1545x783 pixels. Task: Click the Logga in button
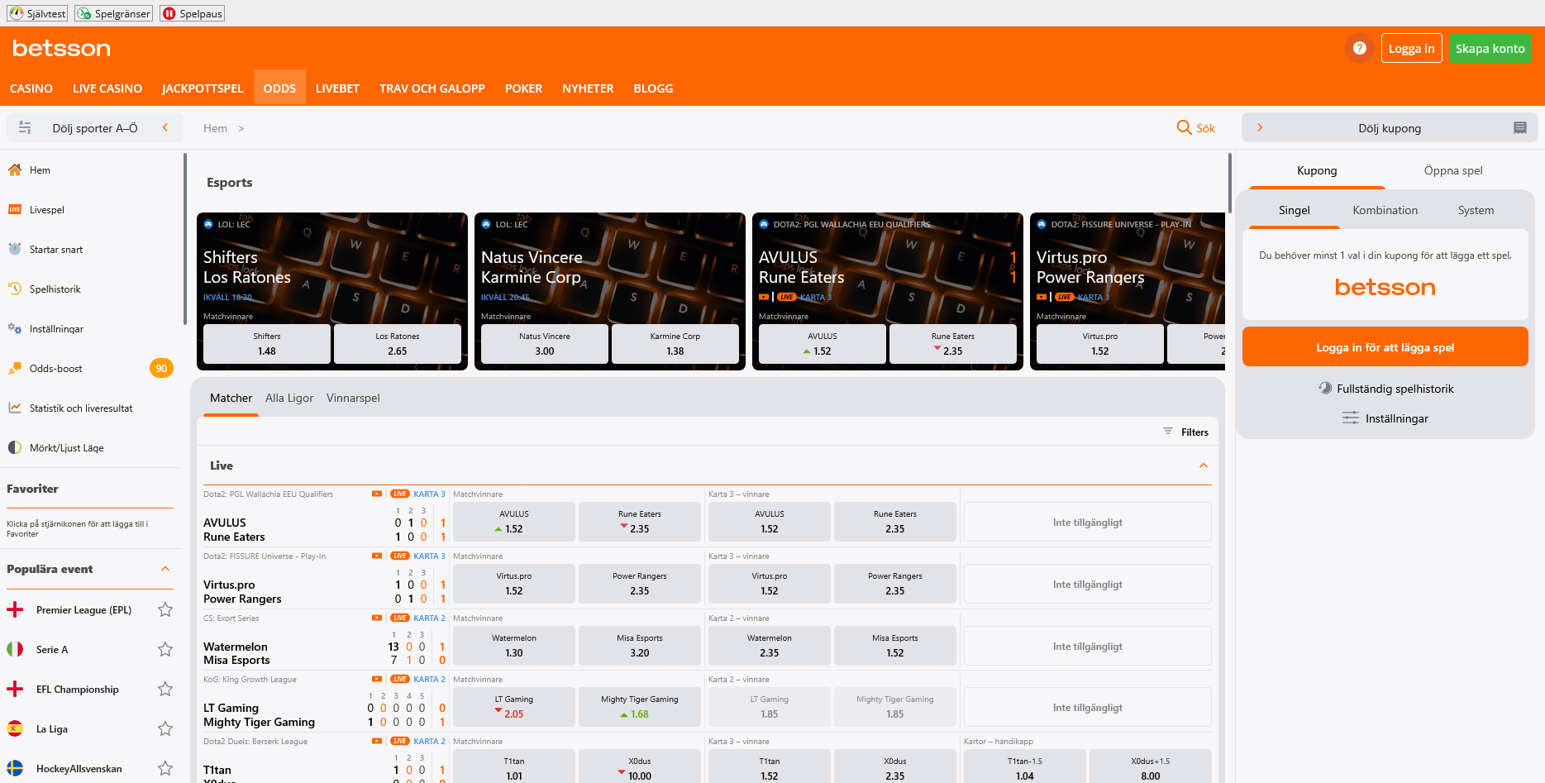point(1411,48)
